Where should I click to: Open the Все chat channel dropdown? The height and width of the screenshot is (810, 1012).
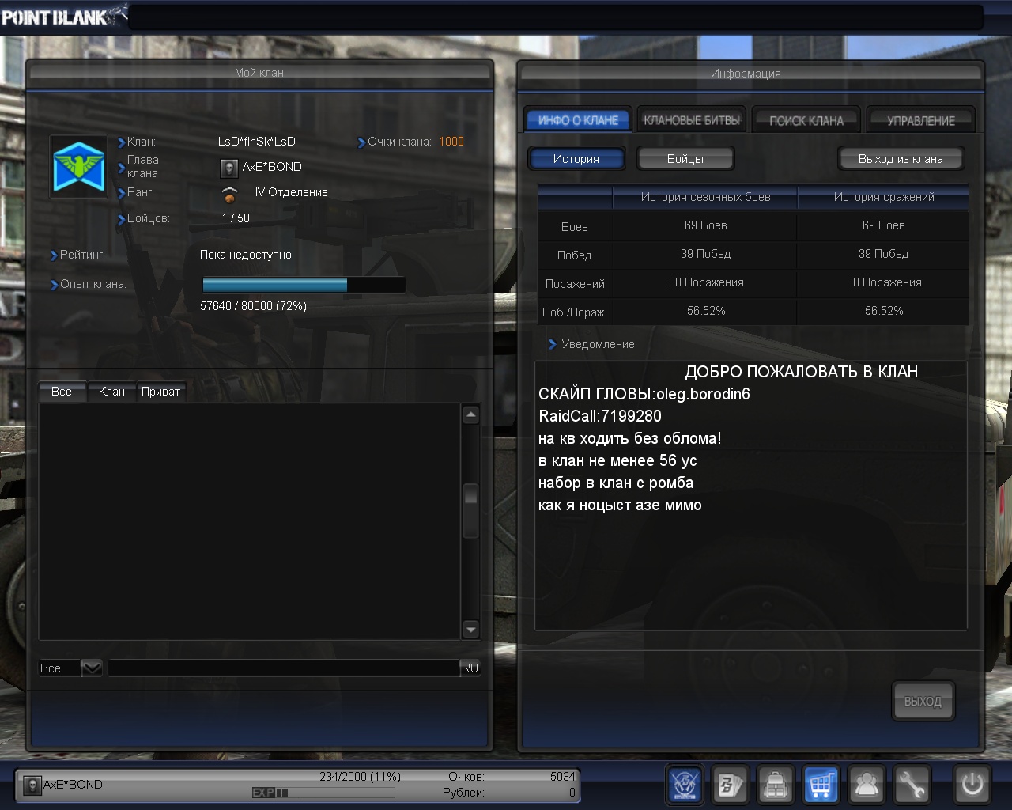coord(71,668)
